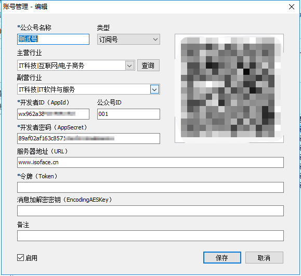Expand the 副营行业 dropdown arrow
301x276 pixels.
[154, 89]
